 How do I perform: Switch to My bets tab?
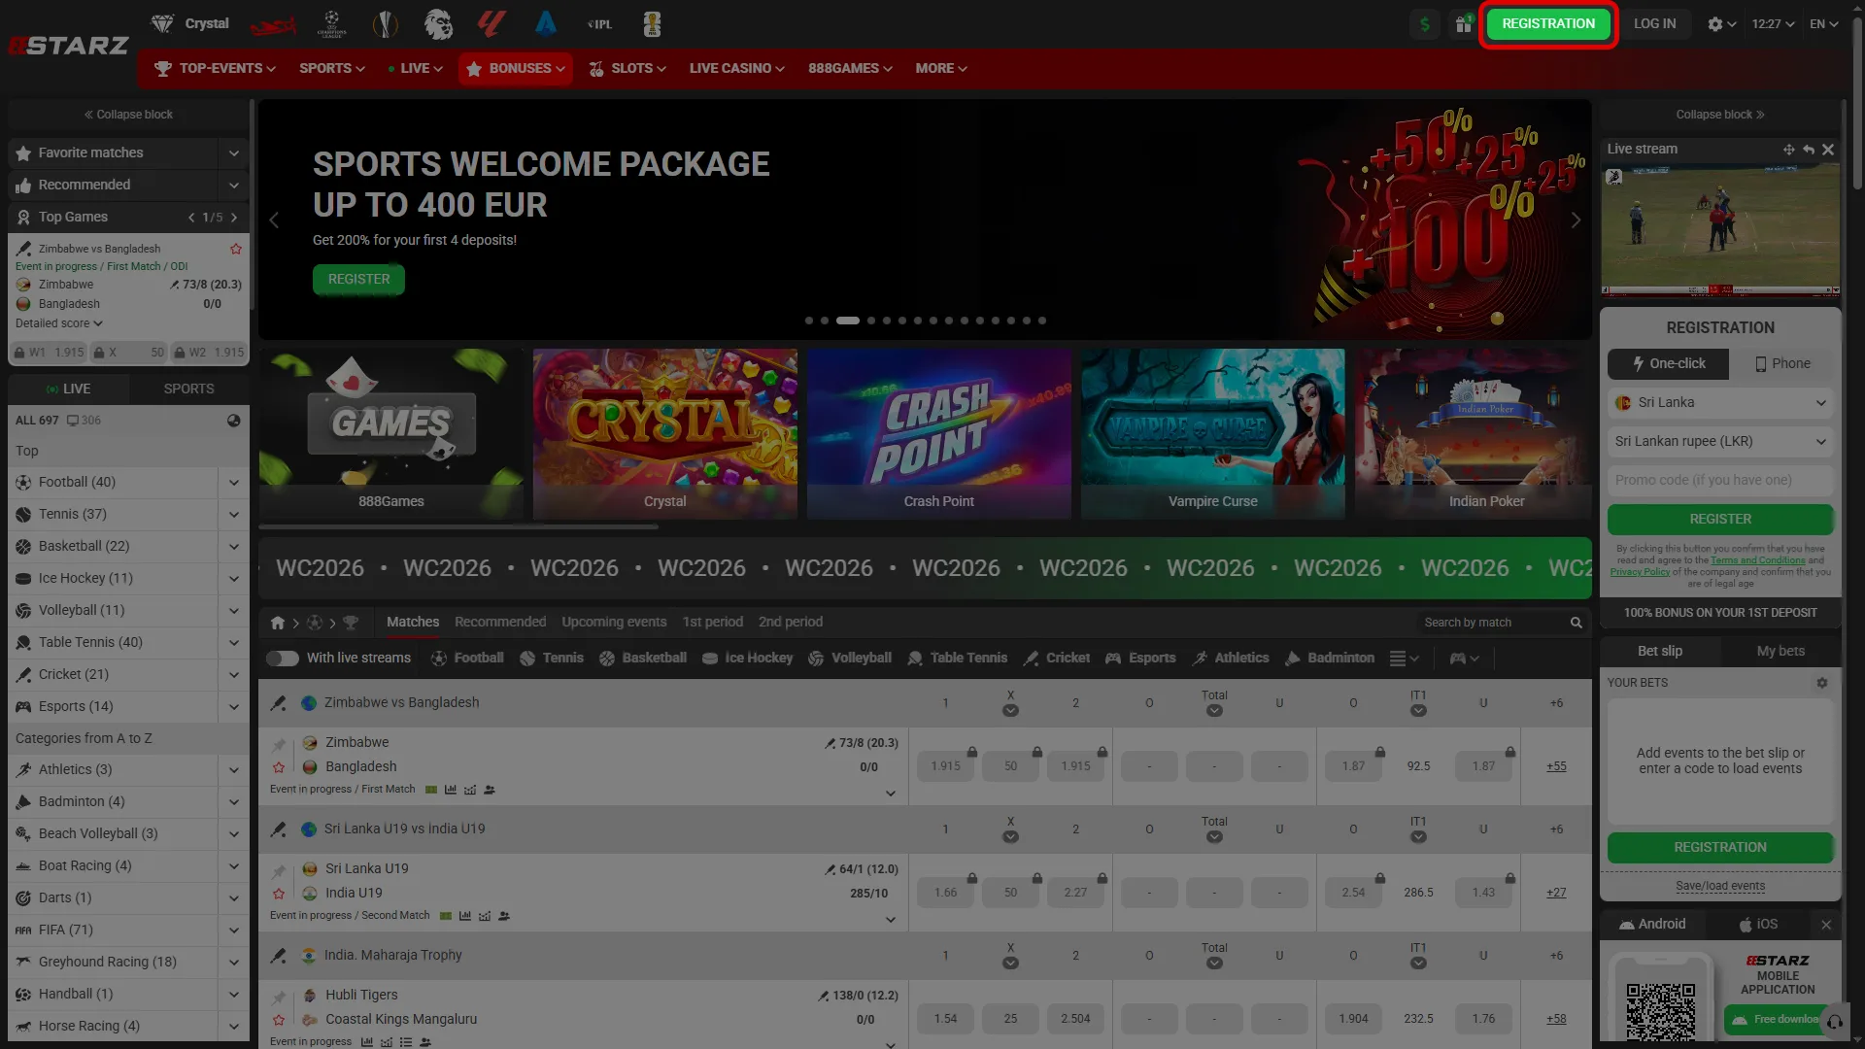pos(1780,652)
